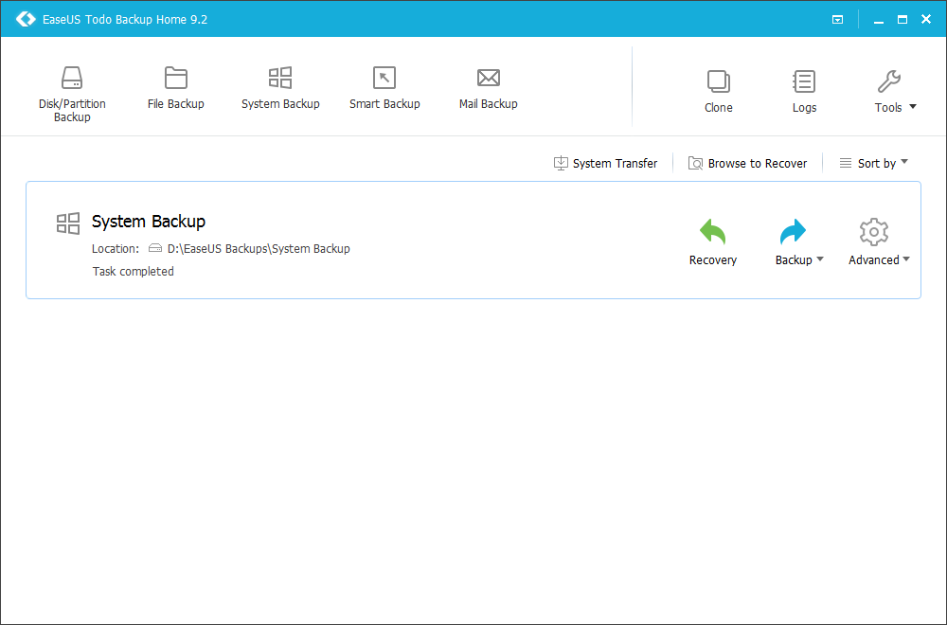Launch System Backup from top toolbar
This screenshot has width=947, height=625.
(x=280, y=88)
